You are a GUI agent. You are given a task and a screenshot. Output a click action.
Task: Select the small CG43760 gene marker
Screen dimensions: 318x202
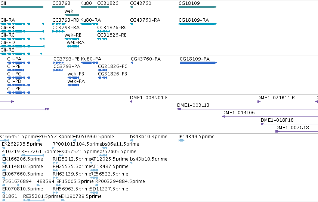pyautogui.click(x=131, y=7)
